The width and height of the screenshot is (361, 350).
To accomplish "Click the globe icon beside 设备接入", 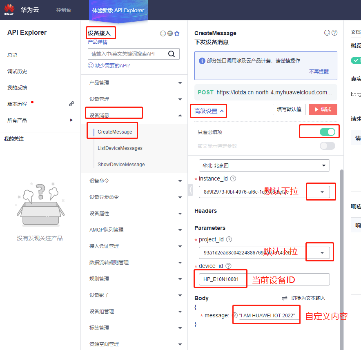I will (170, 33).
